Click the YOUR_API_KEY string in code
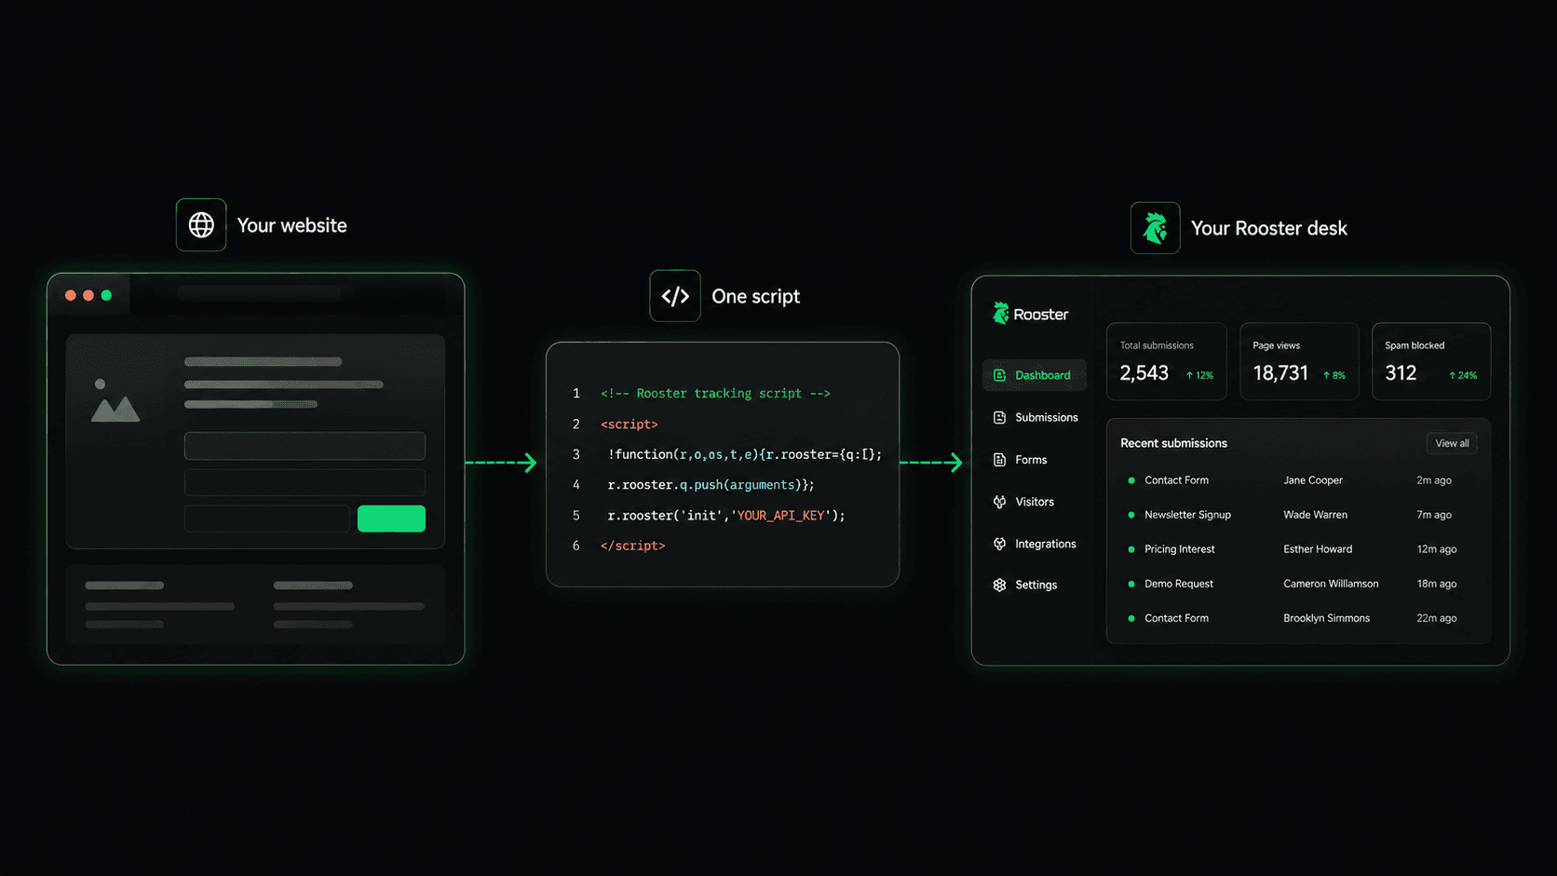This screenshot has width=1557, height=876. coord(780,516)
